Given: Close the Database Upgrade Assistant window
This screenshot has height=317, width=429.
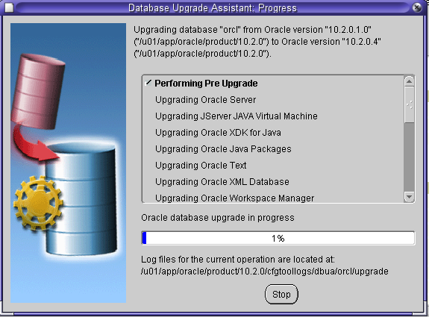Looking at the screenshot, I should click(417, 7).
